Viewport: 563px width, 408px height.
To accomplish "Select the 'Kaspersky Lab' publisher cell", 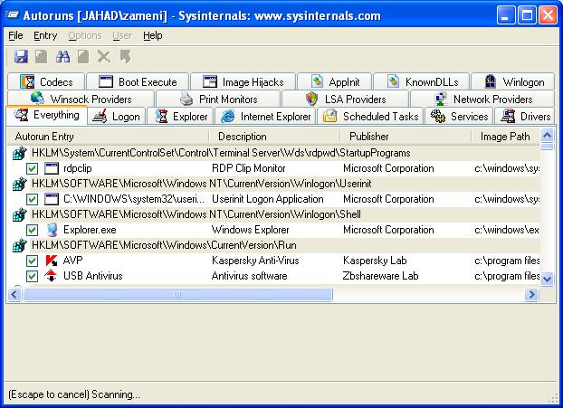I will point(375,261).
